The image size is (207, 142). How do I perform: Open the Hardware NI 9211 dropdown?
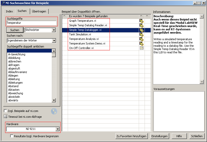point(58,129)
